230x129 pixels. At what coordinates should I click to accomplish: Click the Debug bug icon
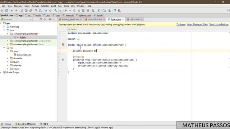(x=74, y=10)
